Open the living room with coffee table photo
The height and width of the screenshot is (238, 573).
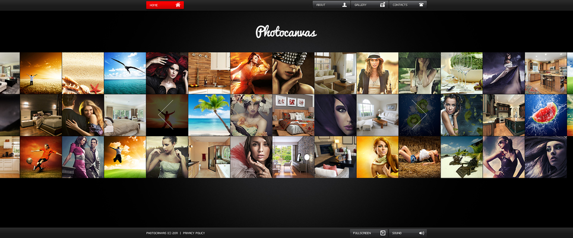(335, 73)
